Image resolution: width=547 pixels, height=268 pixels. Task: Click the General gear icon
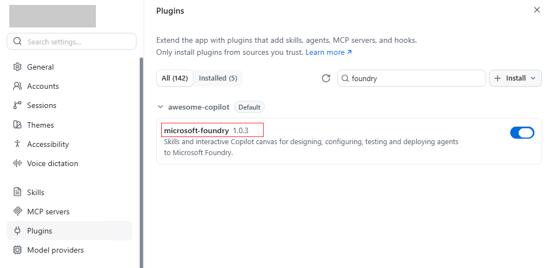point(17,67)
